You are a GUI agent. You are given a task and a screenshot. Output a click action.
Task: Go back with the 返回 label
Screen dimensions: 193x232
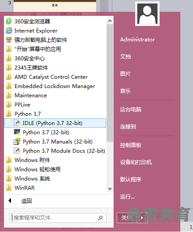(27, 201)
